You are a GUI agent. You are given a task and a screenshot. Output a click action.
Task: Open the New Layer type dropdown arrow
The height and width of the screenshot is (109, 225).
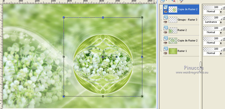tap(166, 1)
